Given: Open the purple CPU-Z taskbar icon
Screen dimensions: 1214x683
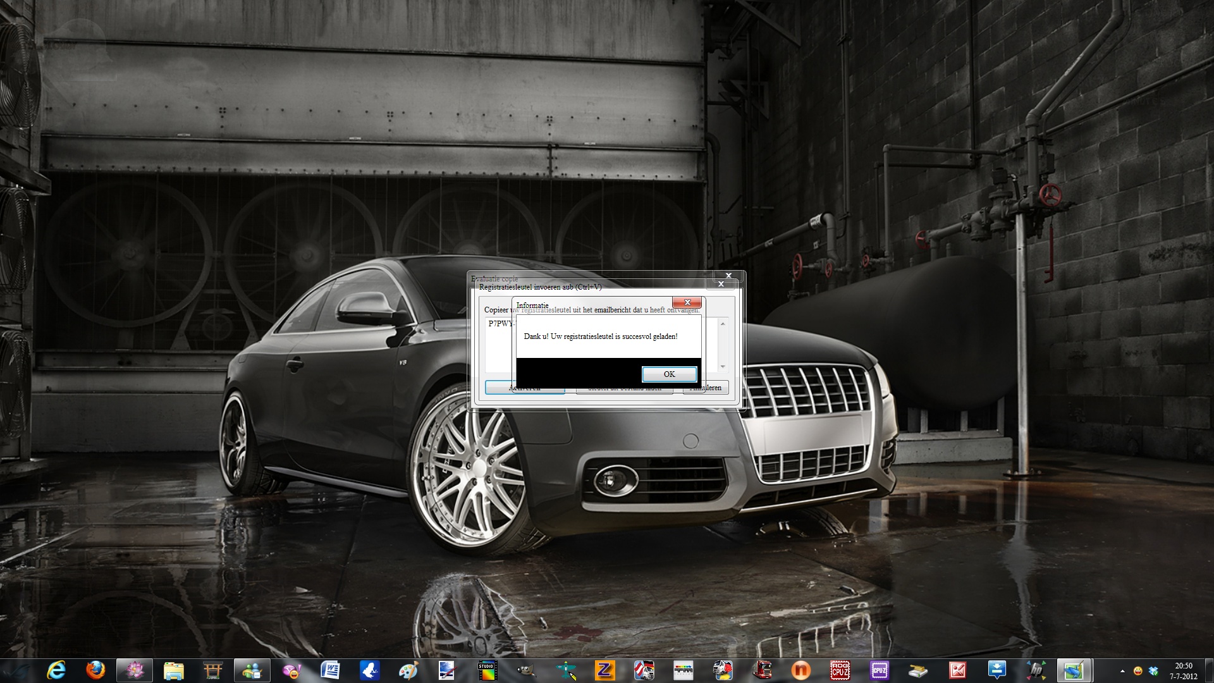Looking at the screenshot, I should (x=879, y=670).
